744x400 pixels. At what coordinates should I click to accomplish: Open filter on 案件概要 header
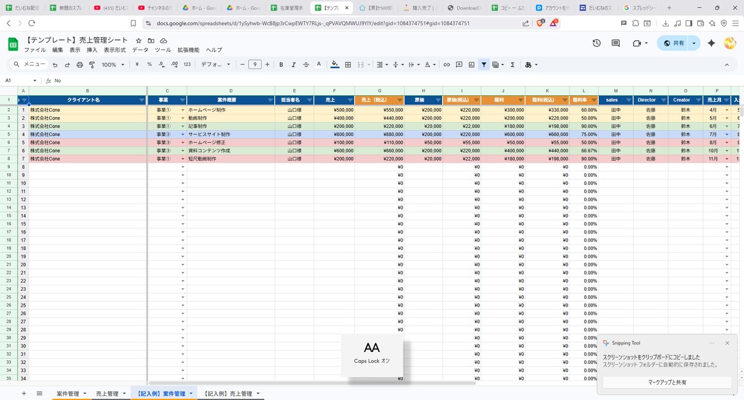point(270,100)
